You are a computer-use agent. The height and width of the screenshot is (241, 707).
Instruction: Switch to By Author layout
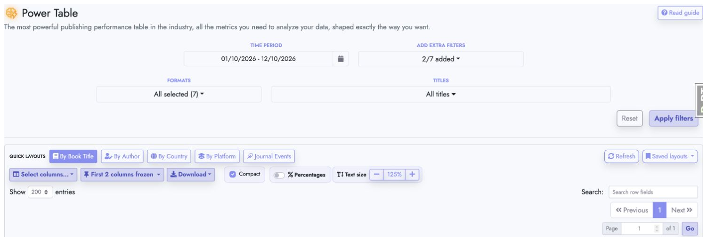pyautogui.click(x=122, y=156)
